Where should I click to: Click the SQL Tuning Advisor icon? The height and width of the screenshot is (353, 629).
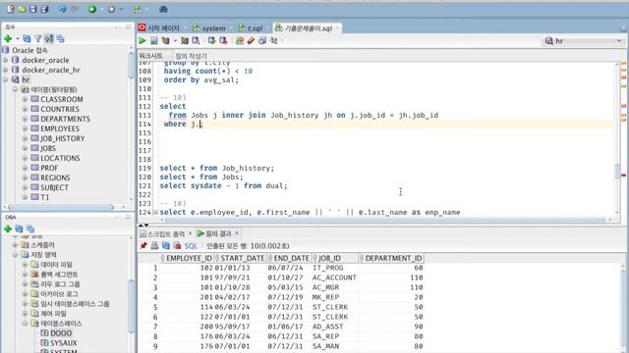coord(196,40)
